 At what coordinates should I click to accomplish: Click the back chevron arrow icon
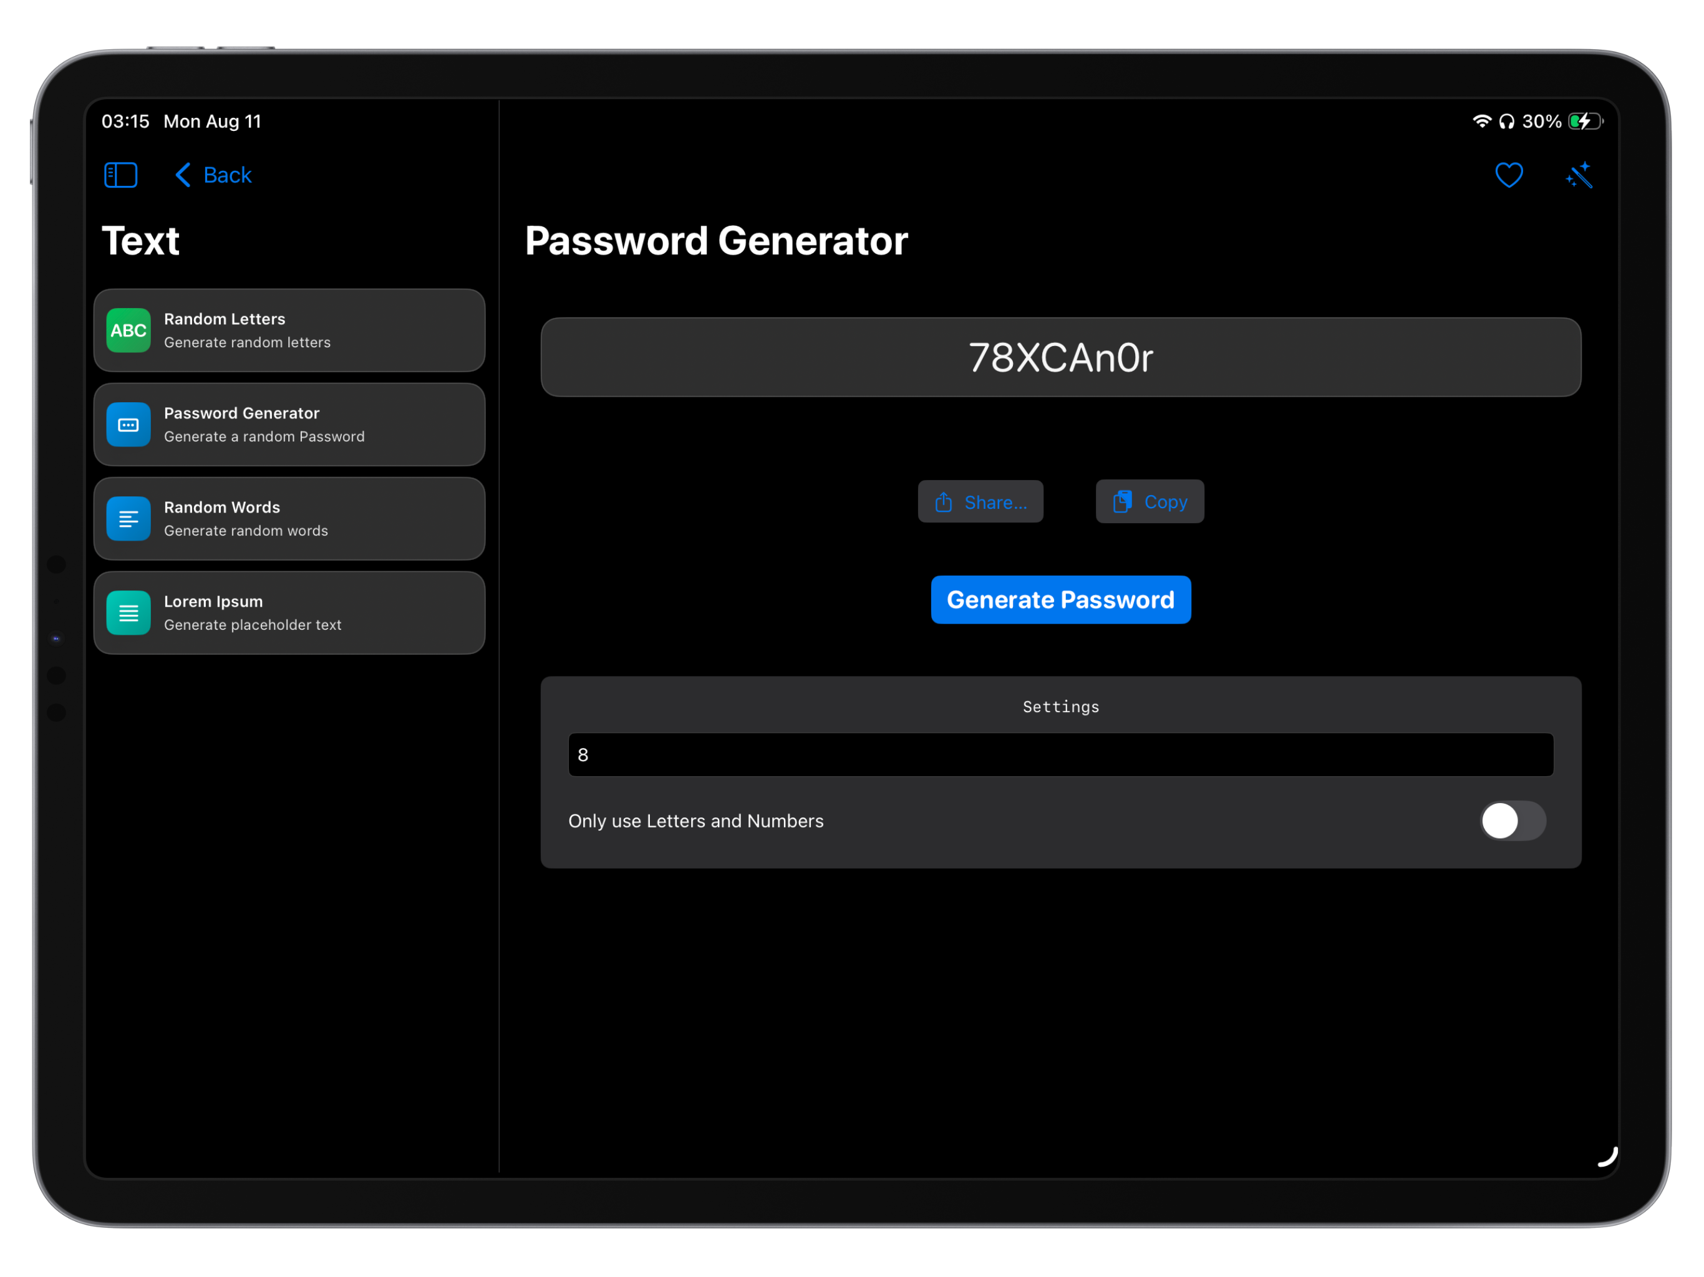183,175
